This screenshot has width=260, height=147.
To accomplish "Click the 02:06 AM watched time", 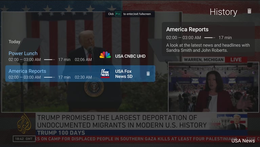I will coord(83,60).
